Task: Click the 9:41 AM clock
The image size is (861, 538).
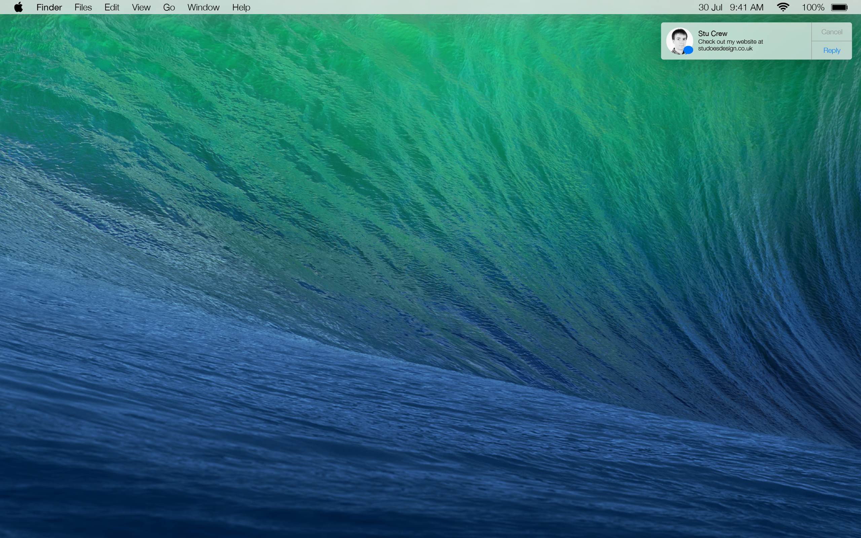Action: tap(746, 7)
